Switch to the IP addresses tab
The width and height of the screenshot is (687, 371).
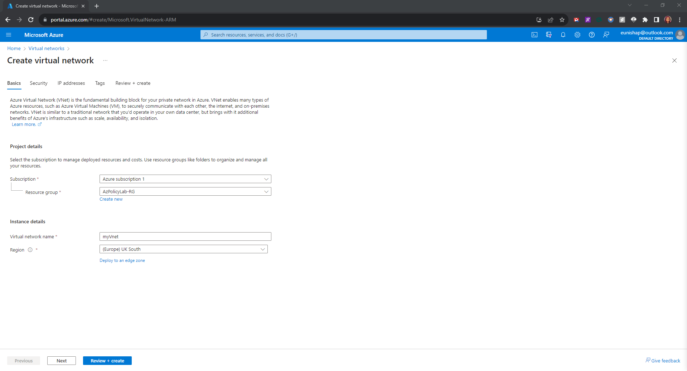point(71,83)
